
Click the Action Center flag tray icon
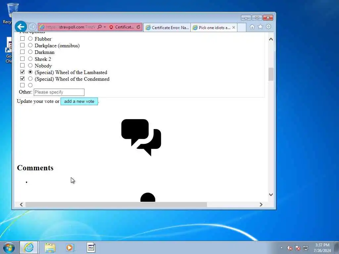298,248
